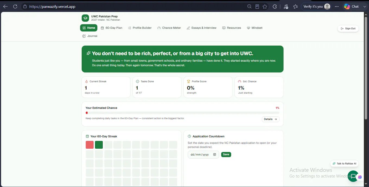
Task: Open the favorites list icon
Action: tap(295, 7)
